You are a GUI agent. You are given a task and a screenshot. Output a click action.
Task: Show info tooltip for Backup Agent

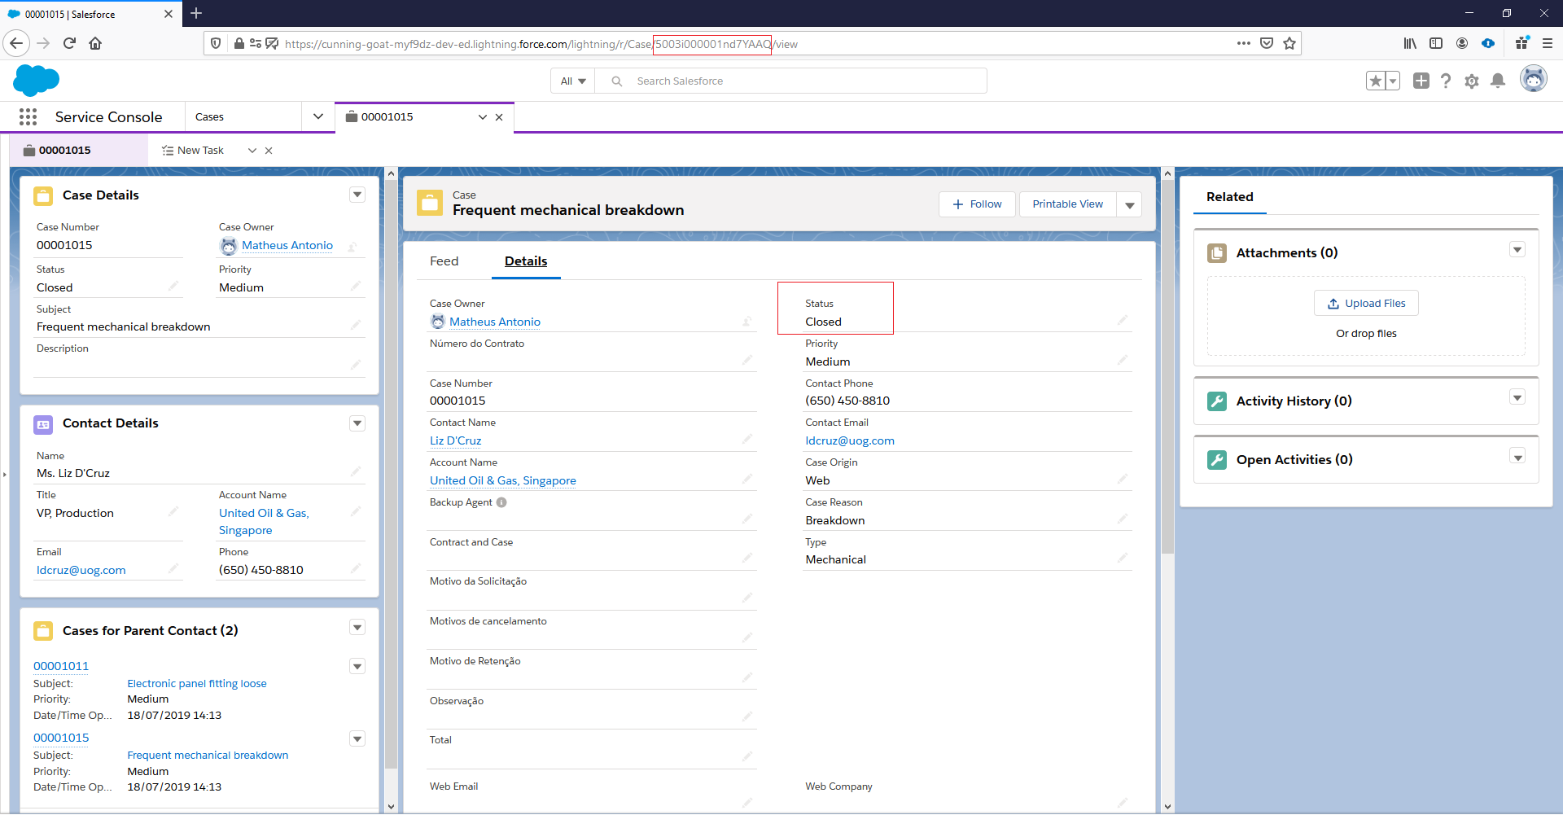pyautogui.click(x=501, y=502)
